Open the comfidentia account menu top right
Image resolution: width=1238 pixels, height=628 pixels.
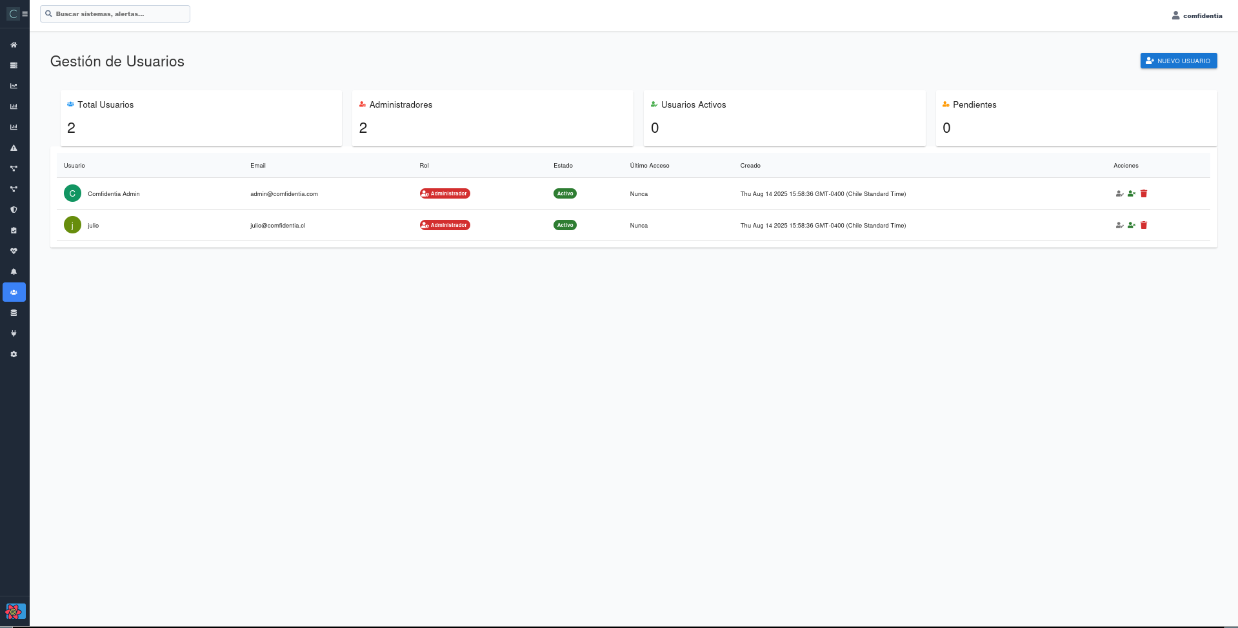tap(1197, 15)
